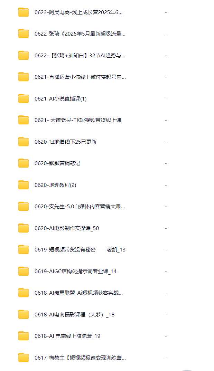Open 0618-AI破局联盟_Ai短视频获客实战 folder
This screenshot has width=214, height=371.
tap(78, 293)
